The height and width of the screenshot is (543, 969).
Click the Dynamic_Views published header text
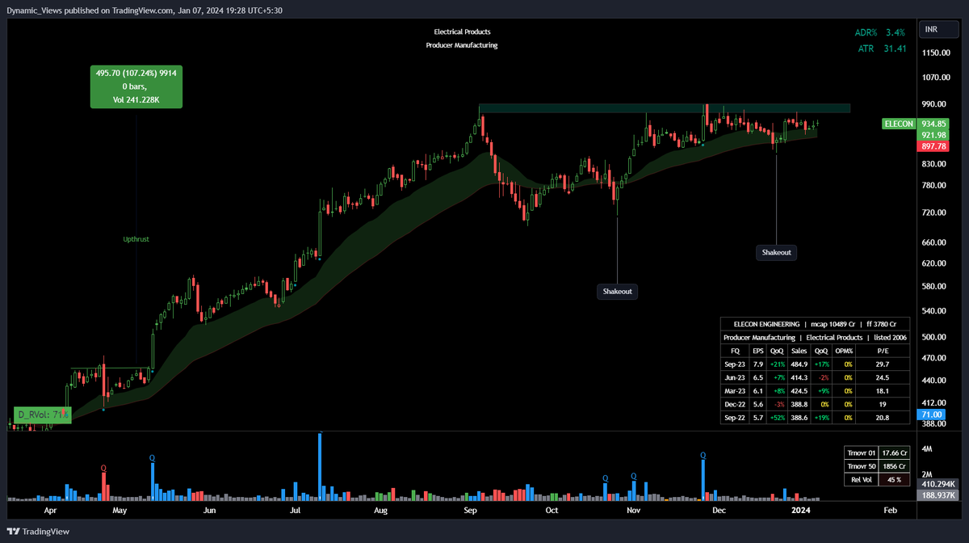[x=145, y=11]
